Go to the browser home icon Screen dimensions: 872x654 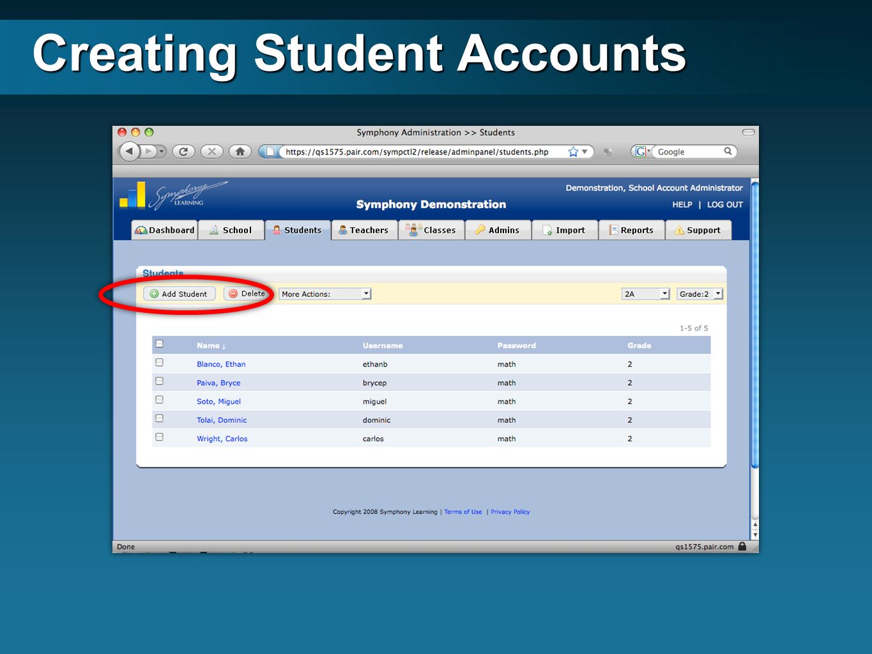240,151
